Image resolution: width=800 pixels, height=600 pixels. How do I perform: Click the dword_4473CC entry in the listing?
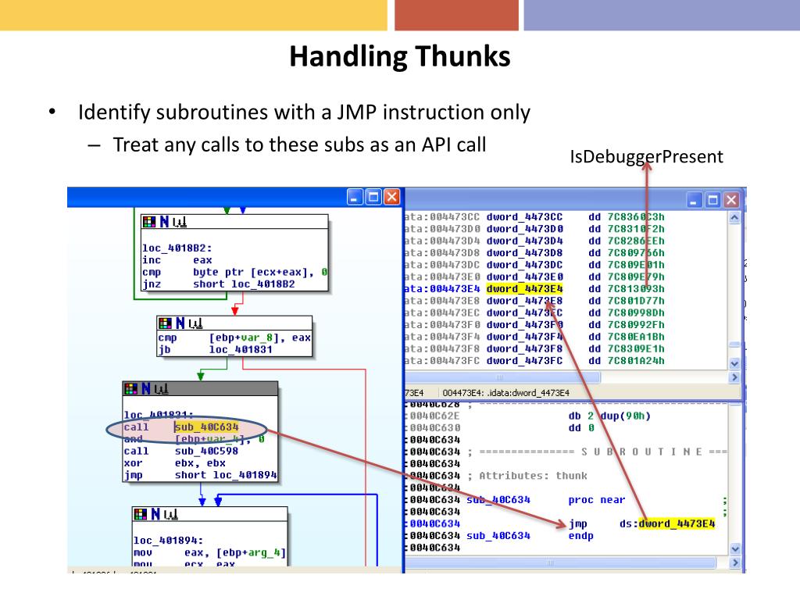(524, 217)
